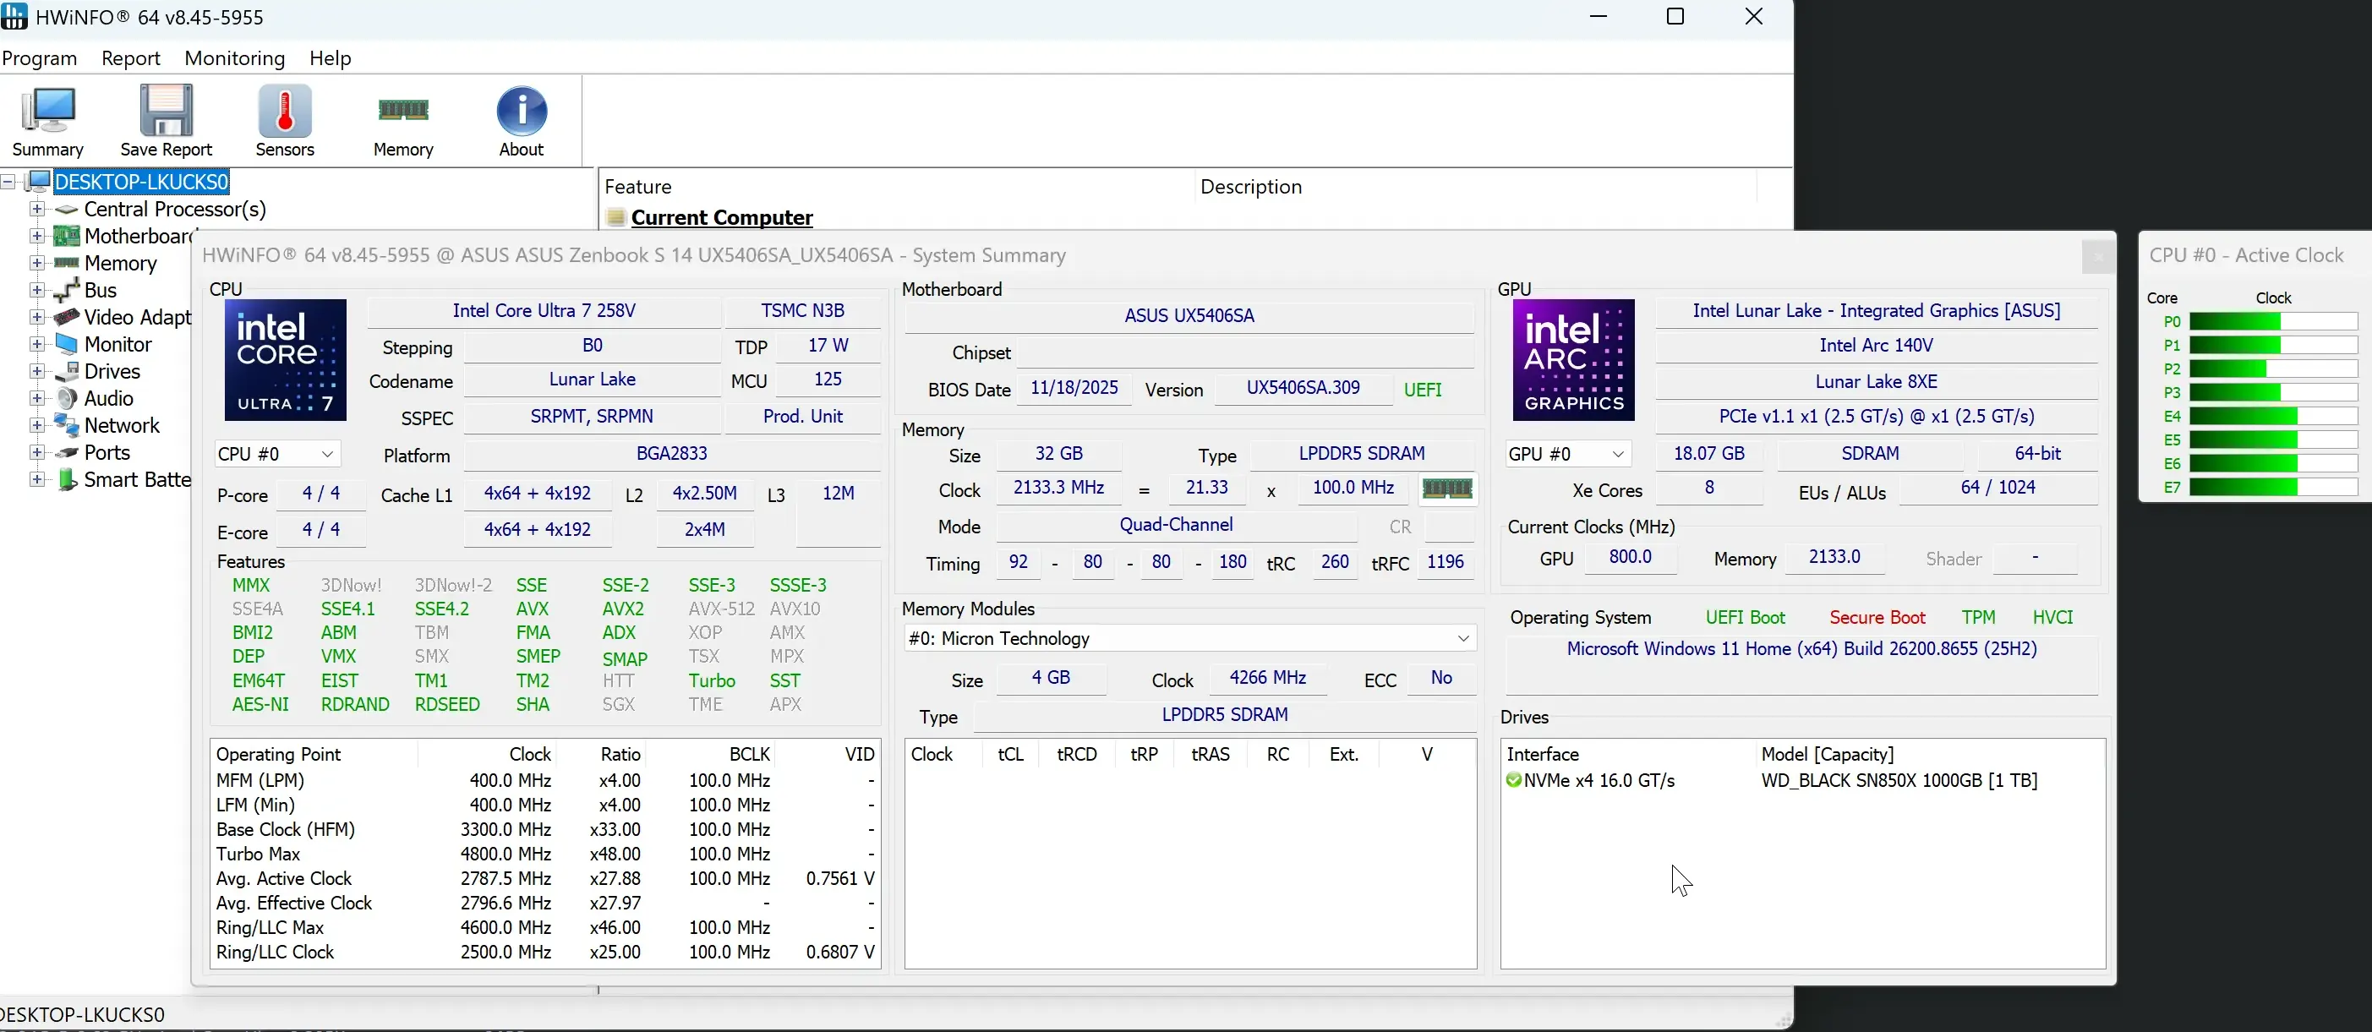Open the Report menu
Screen dimensions: 2372x1032
[x=131, y=58]
